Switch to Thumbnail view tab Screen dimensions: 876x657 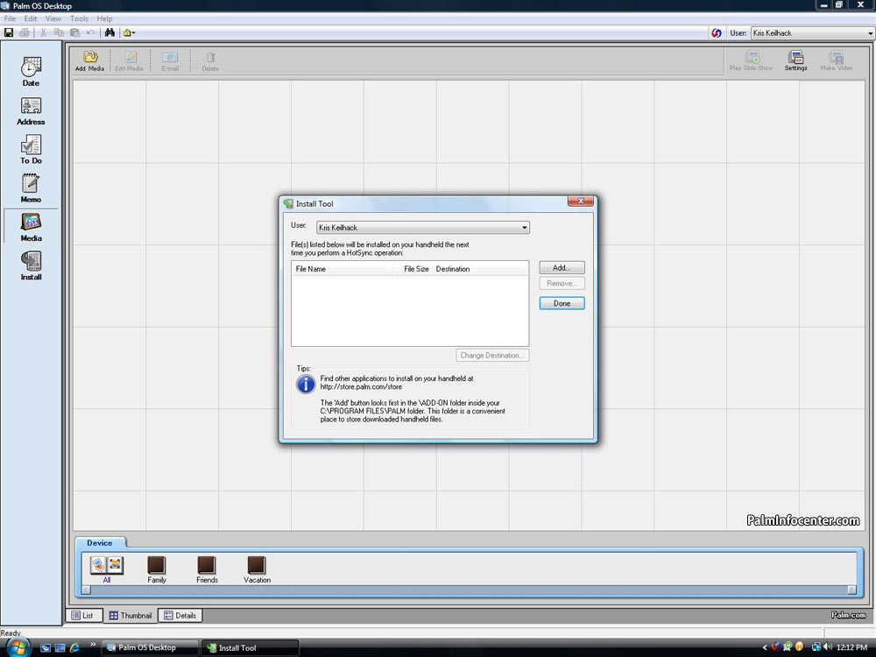click(x=131, y=616)
